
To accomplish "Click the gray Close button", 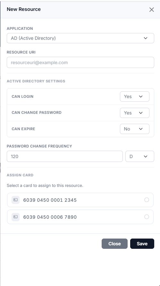I will (x=114, y=244).
